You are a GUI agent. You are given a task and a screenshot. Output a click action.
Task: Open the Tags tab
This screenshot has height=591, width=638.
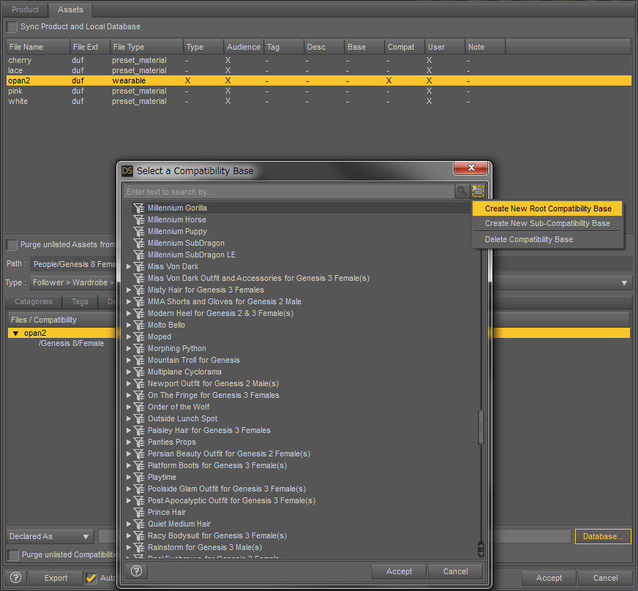80,301
